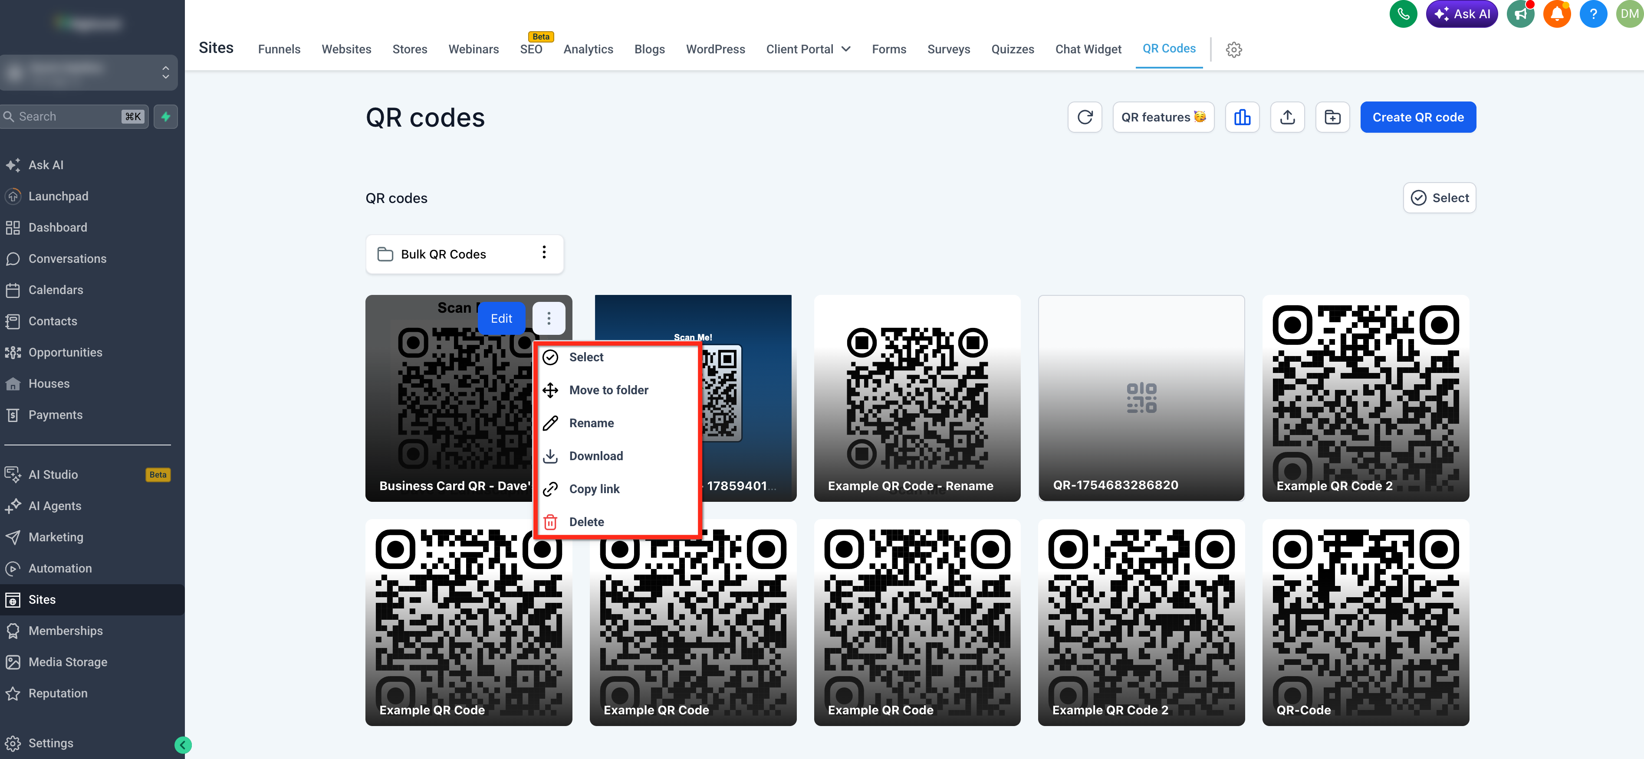Click the Create QR code button

1417,118
